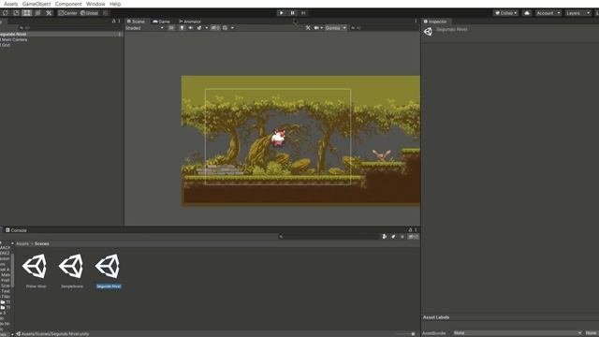Image resolution: width=599 pixels, height=337 pixels.
Task: Select the Scale tool
Action: click(16, 13)
